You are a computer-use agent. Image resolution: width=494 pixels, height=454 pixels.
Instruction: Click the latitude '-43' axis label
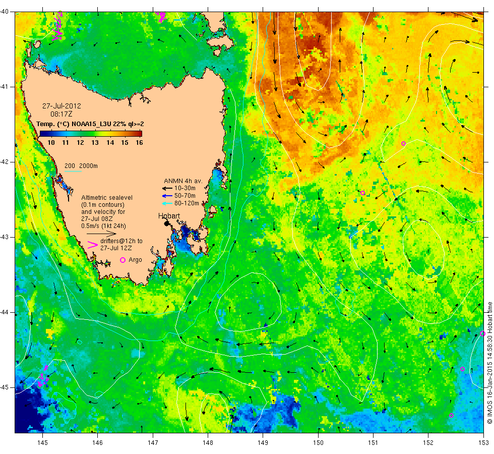(5, 237)
